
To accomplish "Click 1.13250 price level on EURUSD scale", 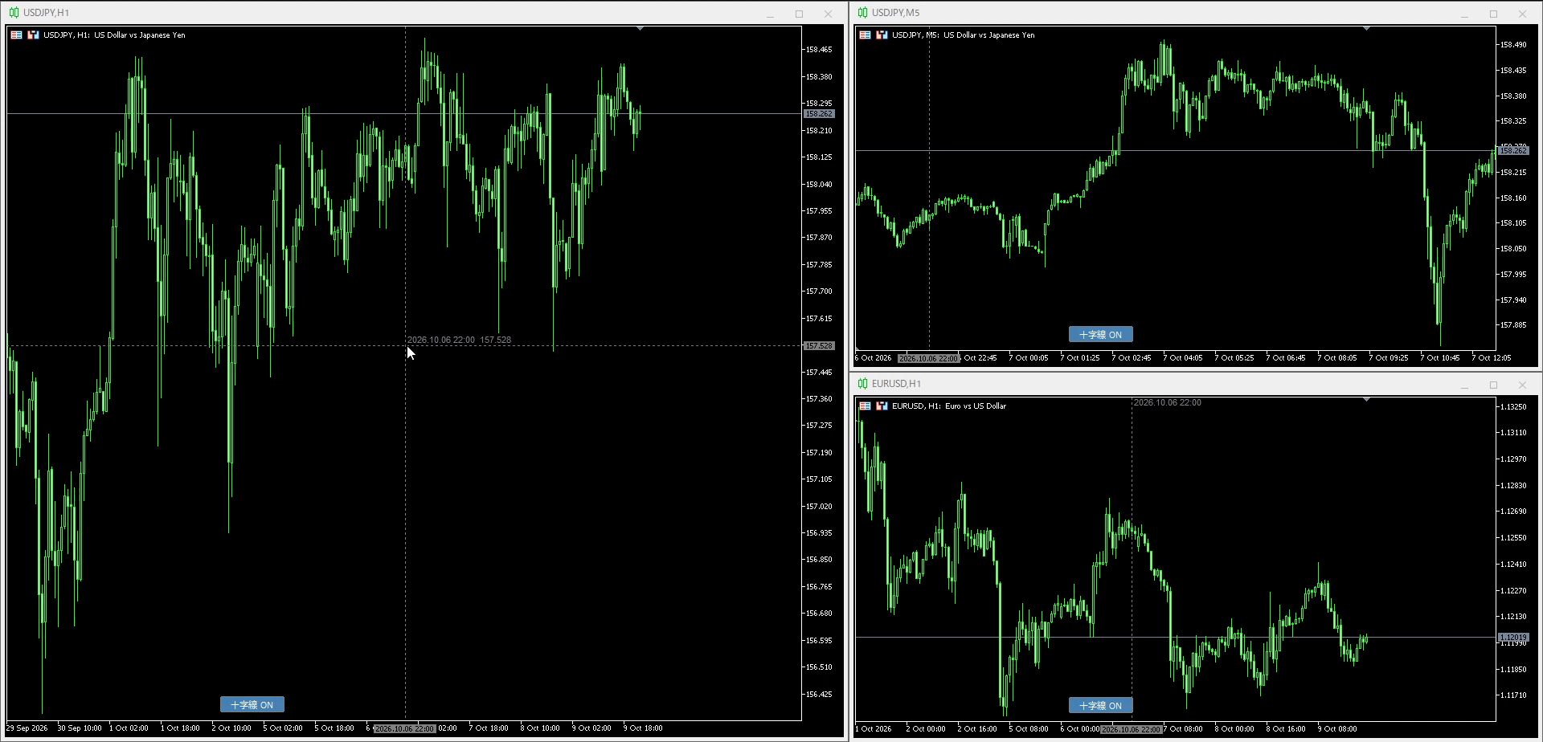I will tap(1513, 407).
